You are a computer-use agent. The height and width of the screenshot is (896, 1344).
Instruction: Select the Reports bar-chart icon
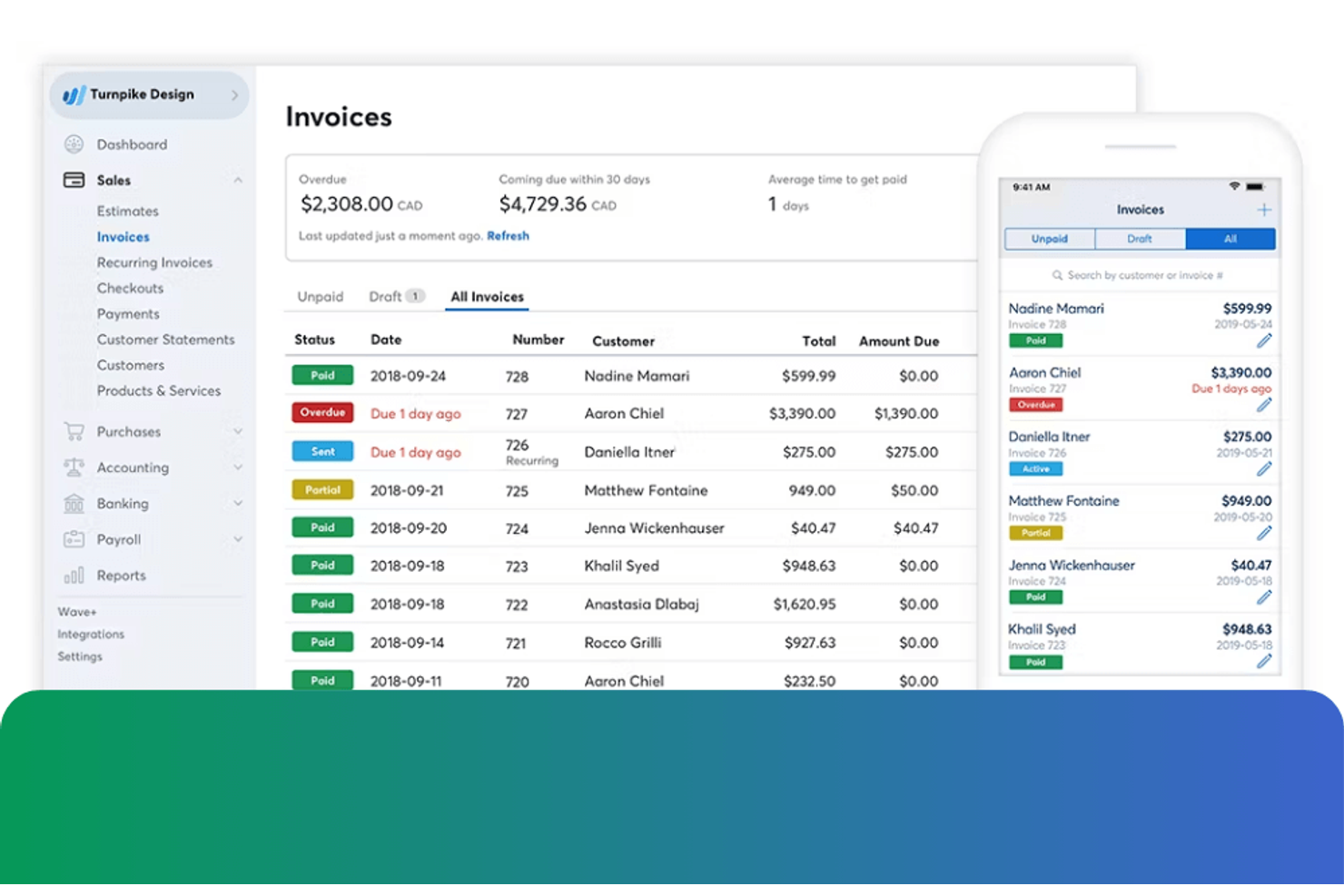tap(74, 575)
